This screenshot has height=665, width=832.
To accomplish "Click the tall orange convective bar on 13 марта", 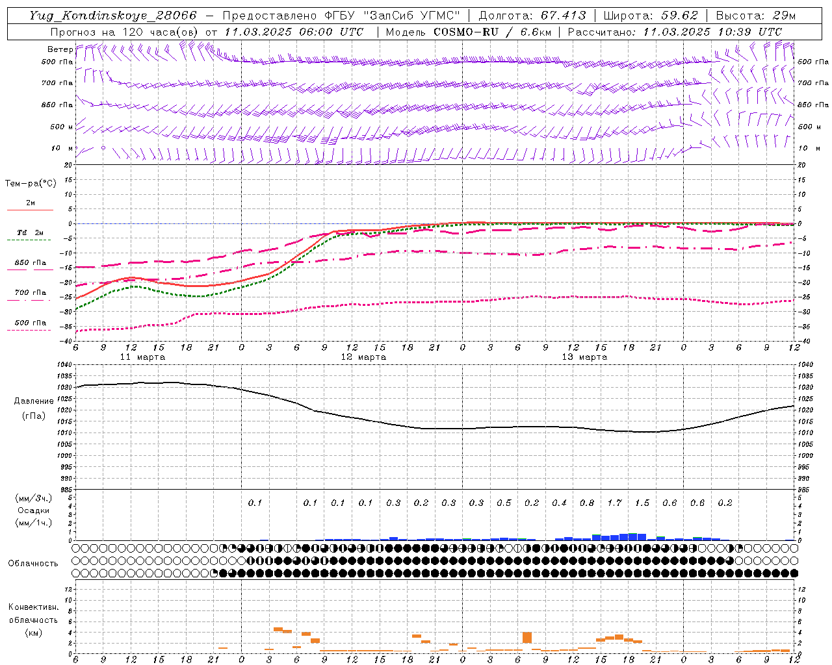I will [527, 637].
